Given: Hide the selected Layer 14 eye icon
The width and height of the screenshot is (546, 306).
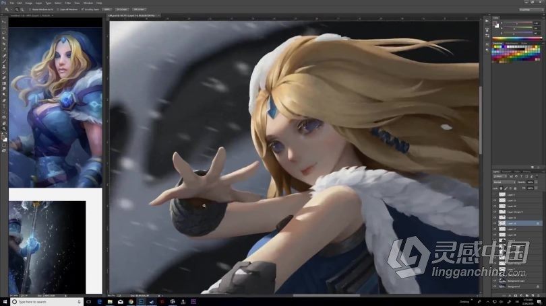Looking at the screenshot, I should tap(495, 223).
